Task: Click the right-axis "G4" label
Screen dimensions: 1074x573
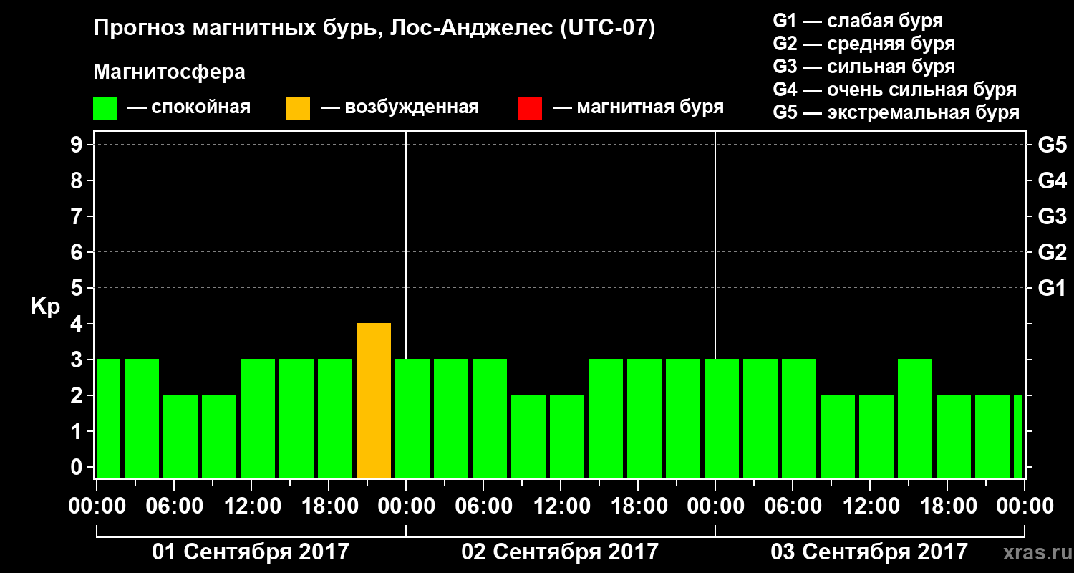Action: 1052,181
